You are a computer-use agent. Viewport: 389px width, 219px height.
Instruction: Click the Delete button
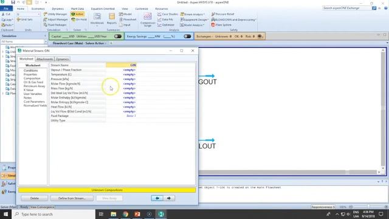[x=35, y=198]
